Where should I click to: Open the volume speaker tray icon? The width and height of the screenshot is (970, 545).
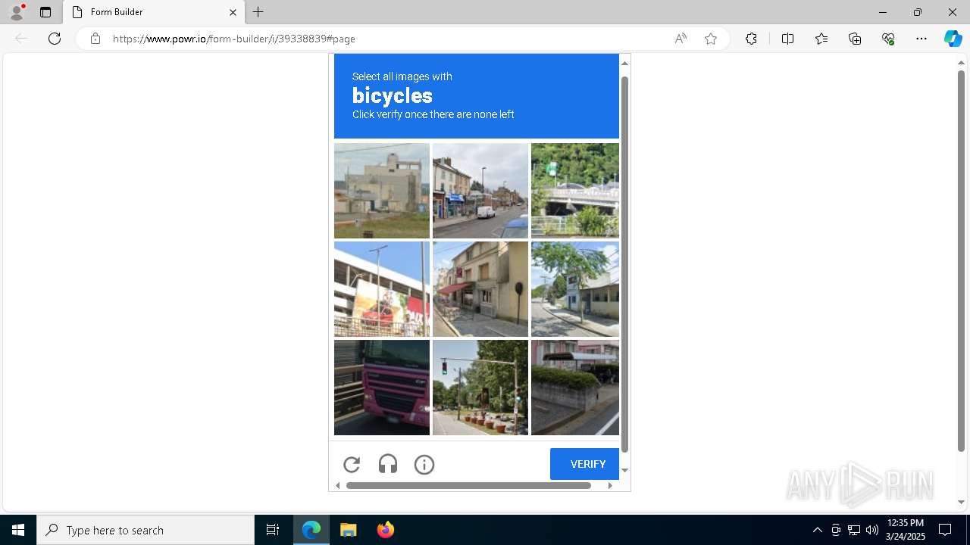(x=872, y=530)
